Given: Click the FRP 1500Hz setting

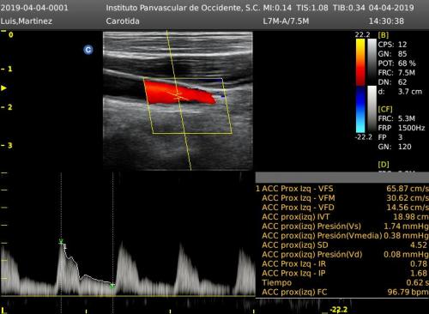Looking at the screenshot, I should click(402, 128).
